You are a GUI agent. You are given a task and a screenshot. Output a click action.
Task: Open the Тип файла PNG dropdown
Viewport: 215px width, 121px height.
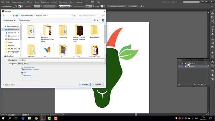(x=62, y=64)
